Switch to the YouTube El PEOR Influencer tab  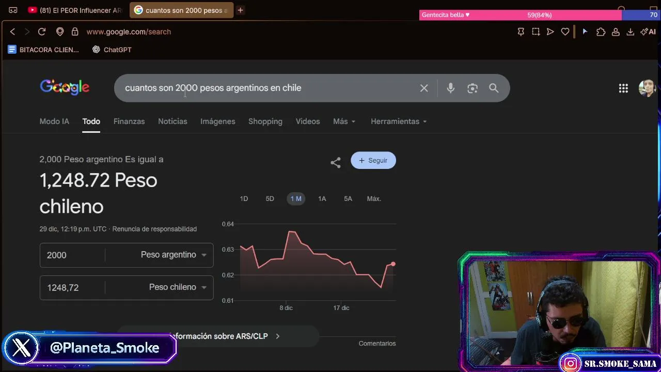(x=75, y=10)
